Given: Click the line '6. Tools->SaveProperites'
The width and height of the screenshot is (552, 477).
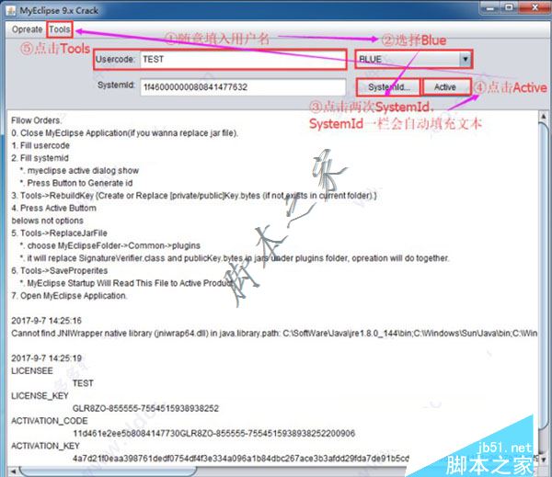Looking at the screenshot, I should click(60, 271).
